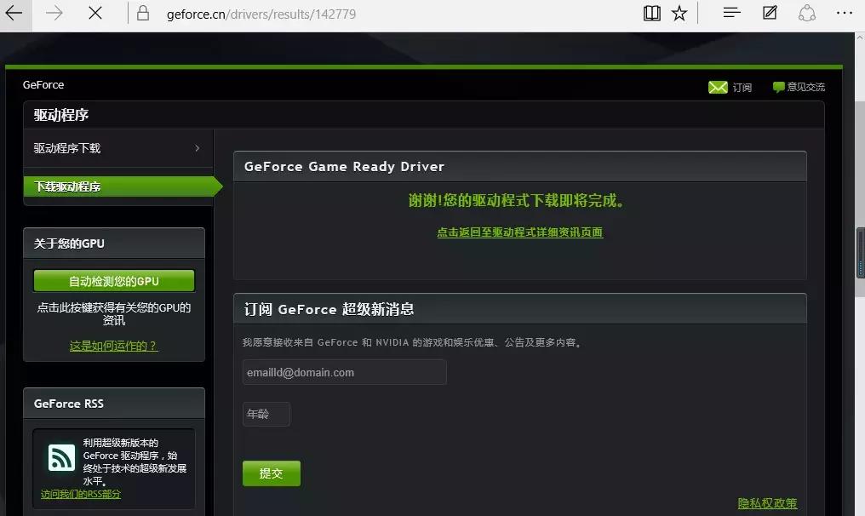Expand the 驱动程序下载 sidebar chevron
Screen dimensions: 865x516
[197, 146]
